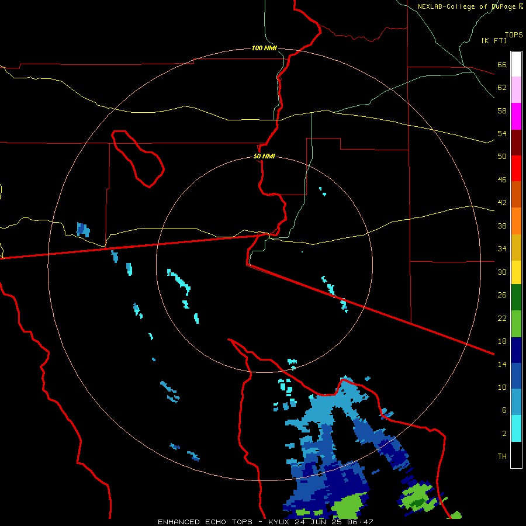Viewport: 526px width, 526px height.
Task: Click the light pink 62 K FT swatch
Action: (x=516, y=90)
